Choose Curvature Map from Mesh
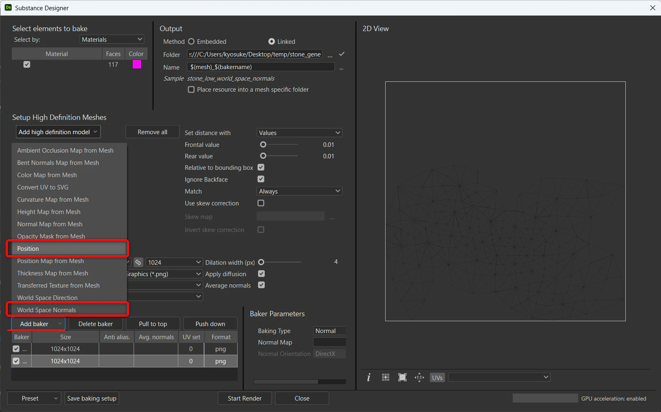661x412 pixels. coord(69,200)
